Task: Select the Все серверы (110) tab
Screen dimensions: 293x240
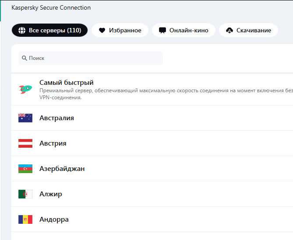Action: [x=50, y=31]
